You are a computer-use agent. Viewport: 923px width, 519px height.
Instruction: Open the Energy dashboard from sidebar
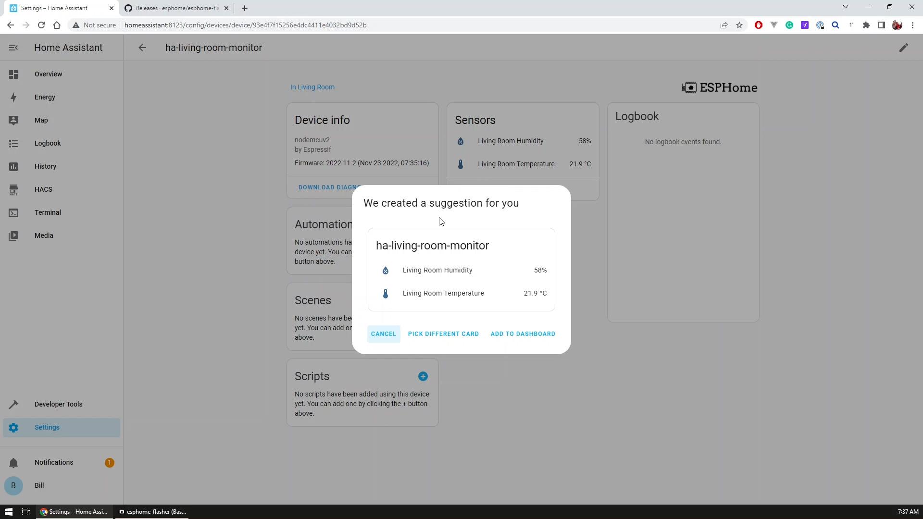pos(45,97)
